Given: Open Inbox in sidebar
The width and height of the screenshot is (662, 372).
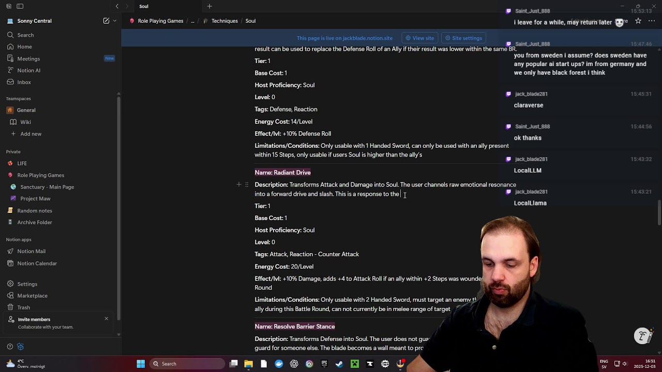Looking at the screenshot, I should pos(24,82).
